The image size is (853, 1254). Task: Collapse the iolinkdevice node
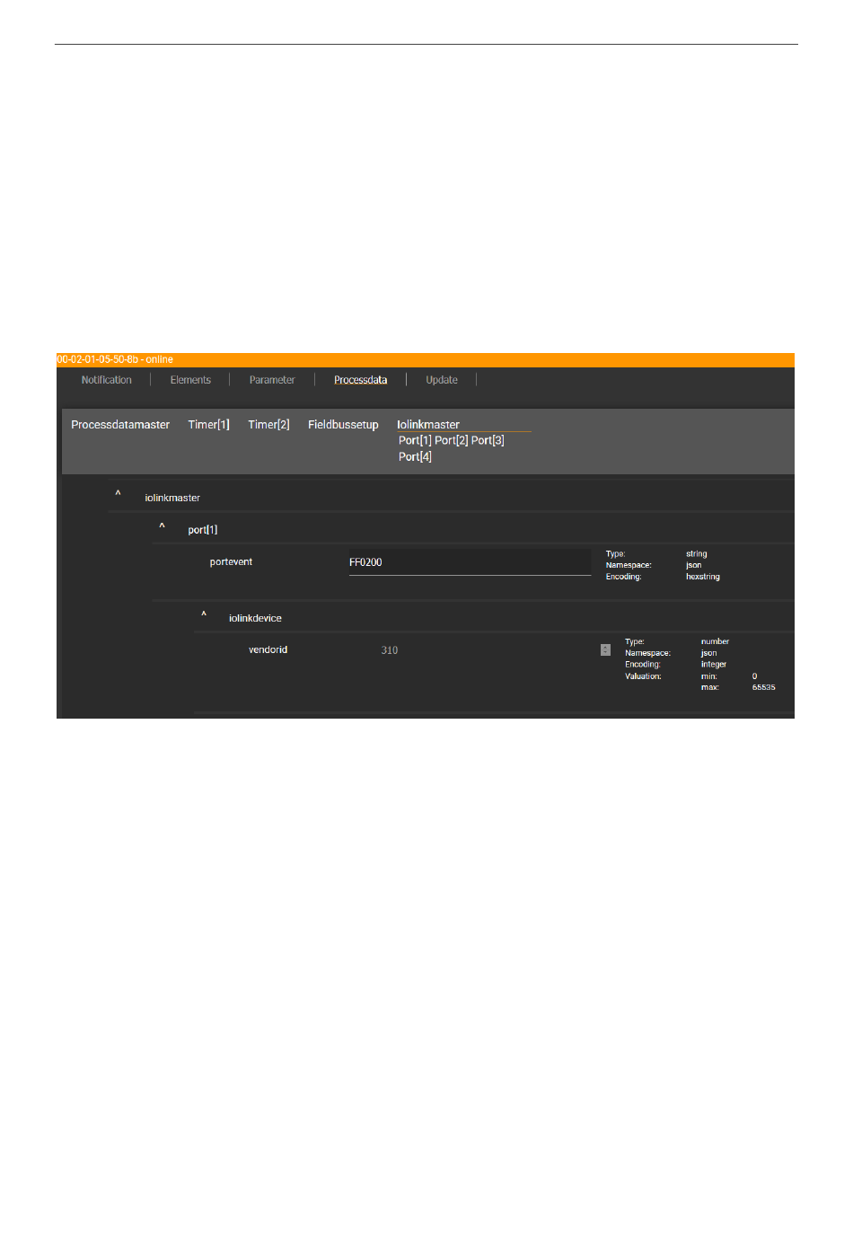(204, 615)
